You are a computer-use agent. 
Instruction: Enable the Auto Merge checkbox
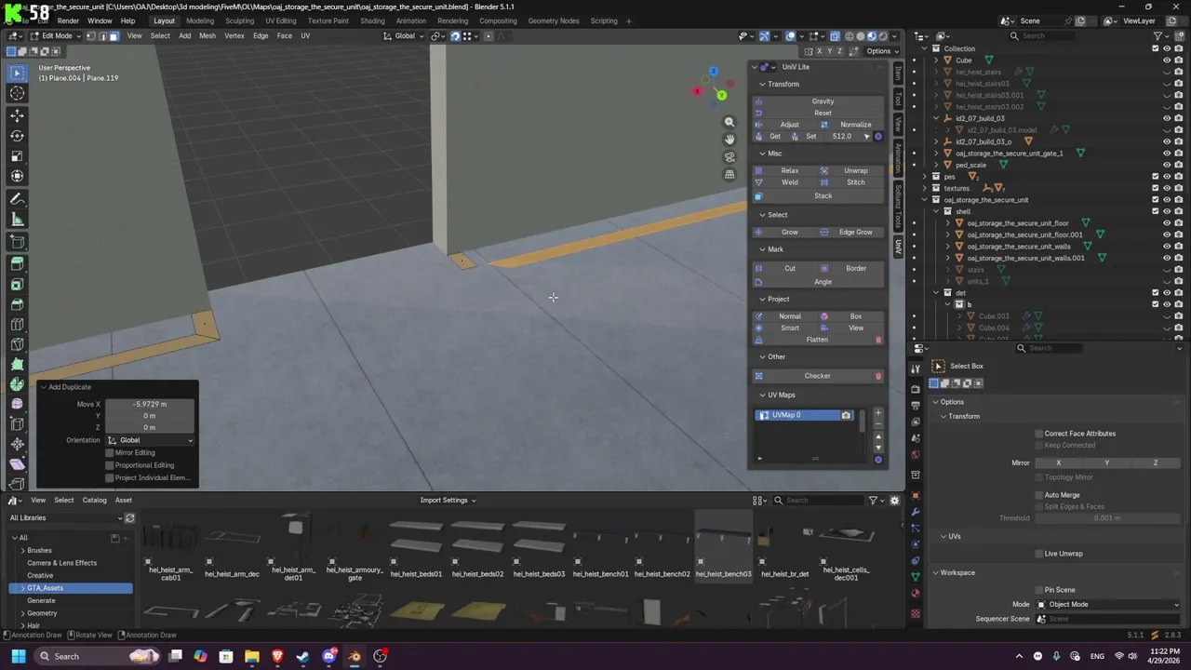(1039, 495)
